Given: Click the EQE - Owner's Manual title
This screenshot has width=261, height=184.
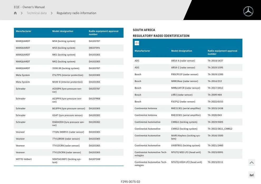Looking at the screenshot, I should tap(29, 7).
